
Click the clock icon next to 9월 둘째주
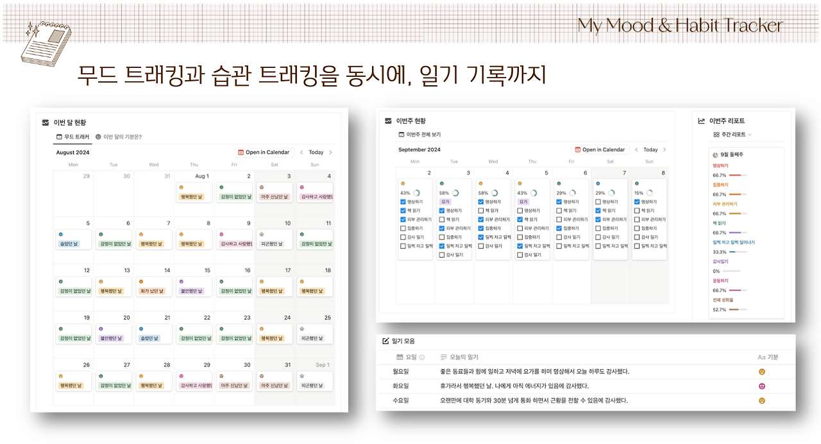pyautogui.click(x=715, y=154)
